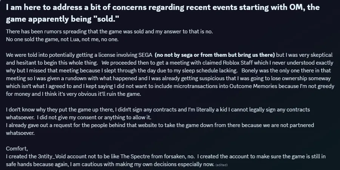
Task: Click the line starting "I don't know why"
Action: click(151, 109)
